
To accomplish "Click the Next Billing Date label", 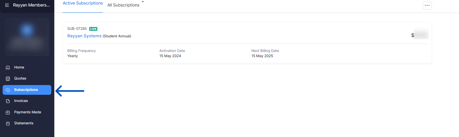I will click(265, 51).
